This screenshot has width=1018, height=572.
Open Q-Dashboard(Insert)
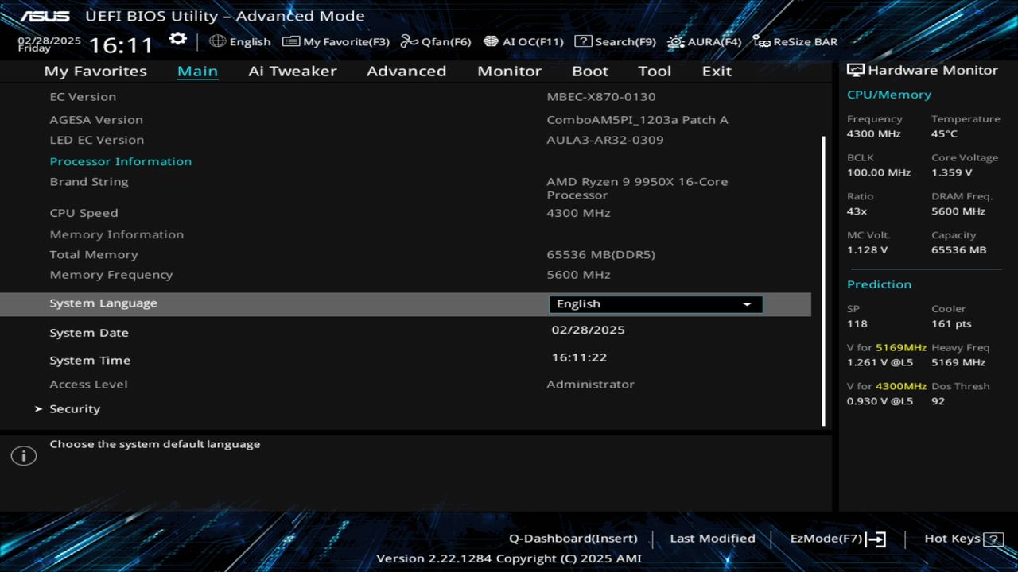(x=573, y=539)
